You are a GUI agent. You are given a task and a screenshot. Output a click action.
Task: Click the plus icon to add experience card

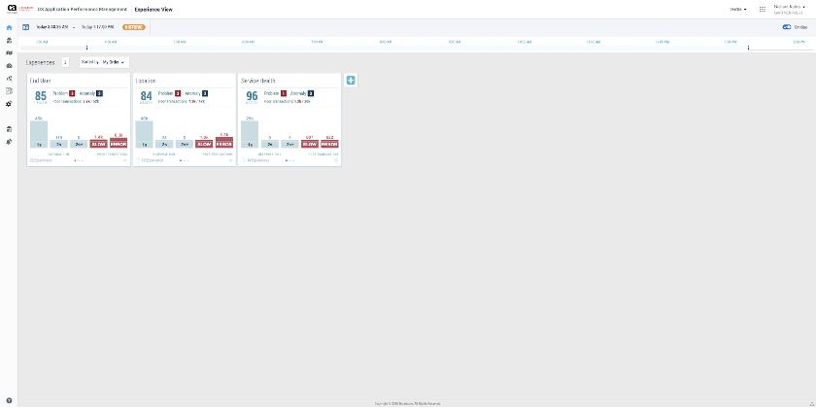point(351,81)
